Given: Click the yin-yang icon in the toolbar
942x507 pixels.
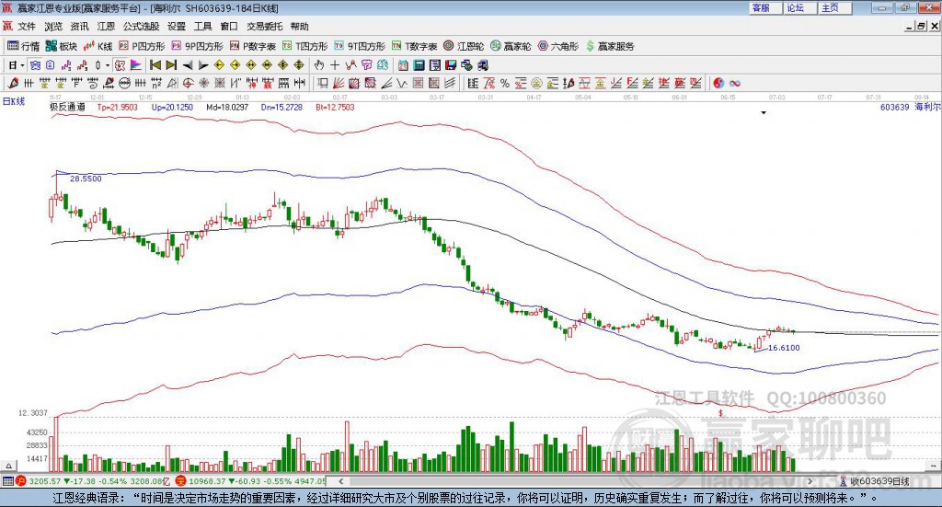Looking at the screenshot, I should (x=720, y=84).
